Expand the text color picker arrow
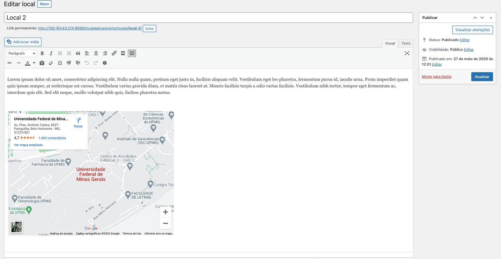 point(34,63)
